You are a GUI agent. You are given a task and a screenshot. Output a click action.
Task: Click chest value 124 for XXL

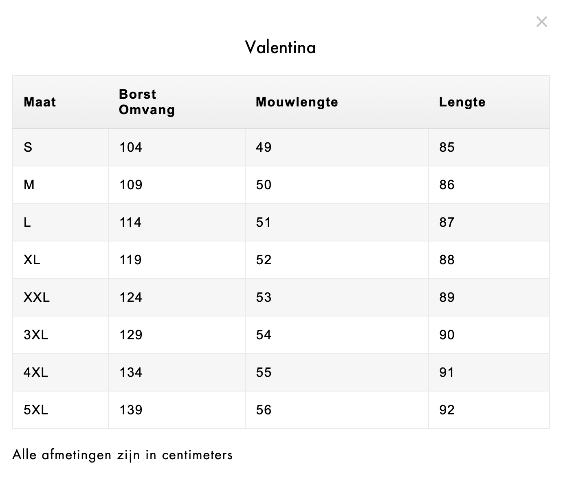click(131, 297)
